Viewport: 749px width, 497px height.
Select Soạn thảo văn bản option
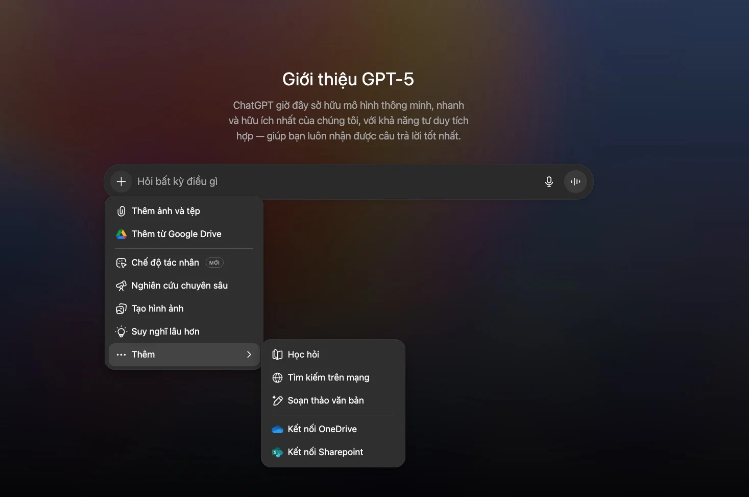tap(333, 400)
